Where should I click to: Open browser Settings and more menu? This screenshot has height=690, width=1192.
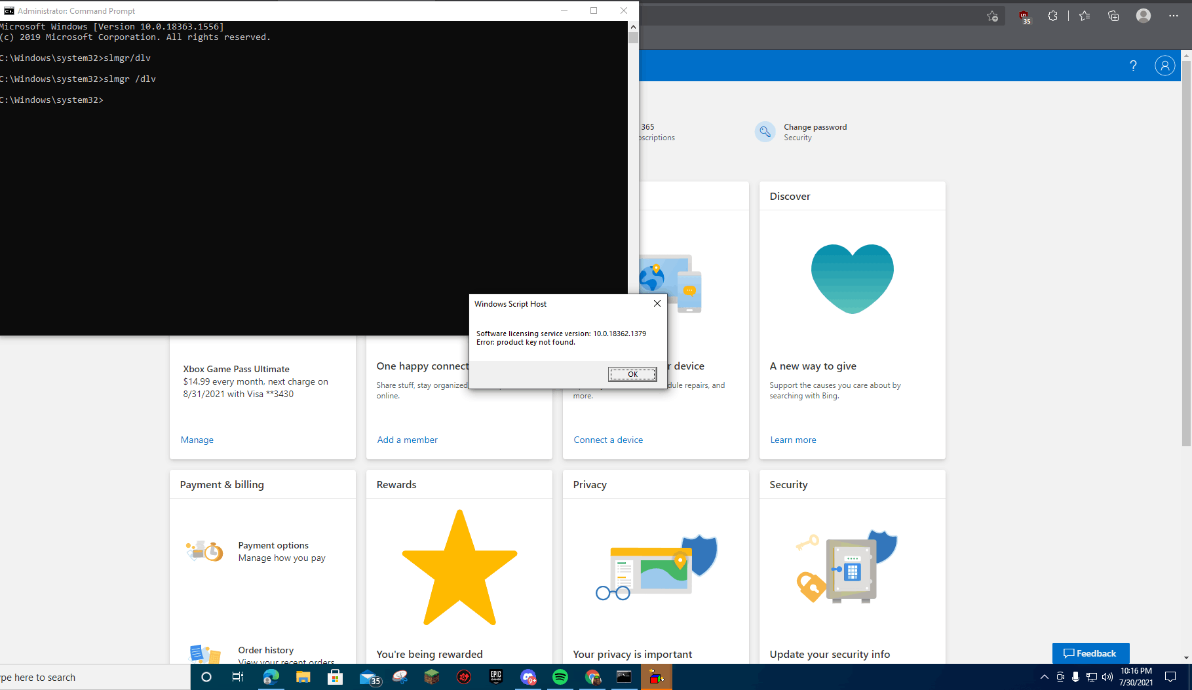coord(1173,16)
